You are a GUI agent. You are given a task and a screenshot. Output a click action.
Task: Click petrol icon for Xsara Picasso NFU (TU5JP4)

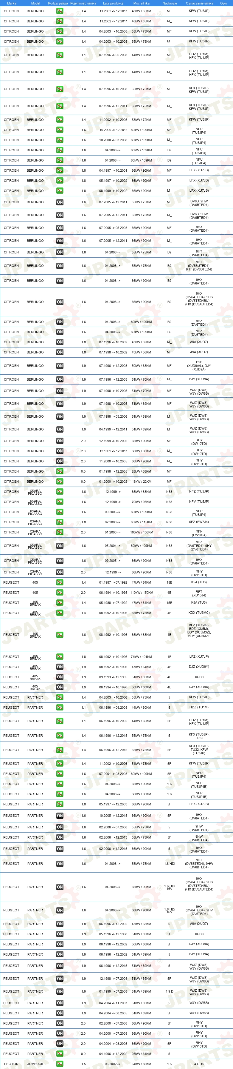[60, 512]
